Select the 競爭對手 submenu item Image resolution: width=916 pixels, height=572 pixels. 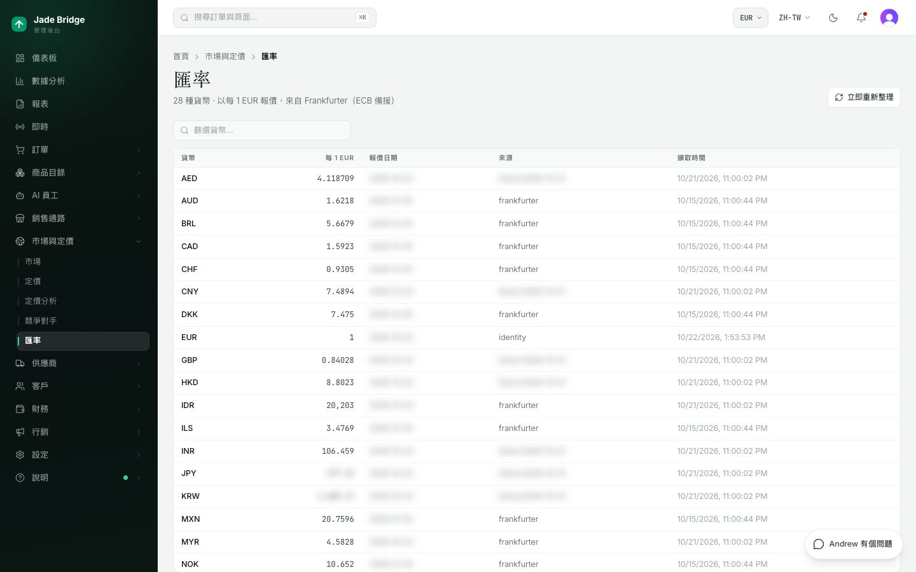pos(83,321)
